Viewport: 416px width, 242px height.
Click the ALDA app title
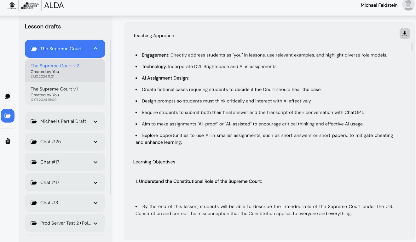click(x=54, y=5)
